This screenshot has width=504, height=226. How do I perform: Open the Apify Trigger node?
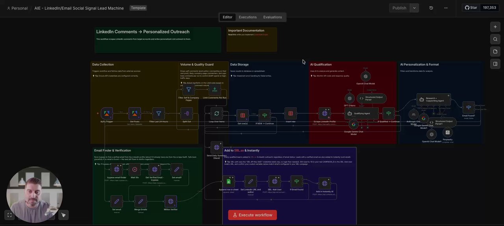107,113
